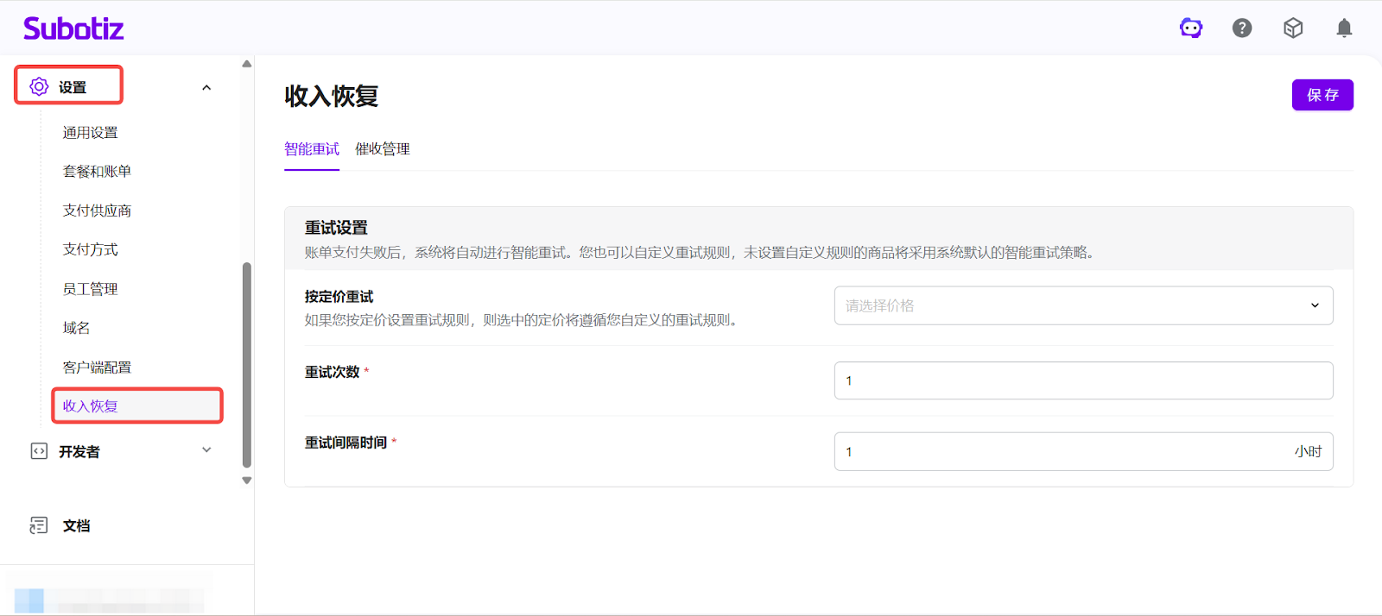The height and width of the screenshot is (616, 1382).
Task: Click the 设置 gear icon
Action: pos(39,86)
